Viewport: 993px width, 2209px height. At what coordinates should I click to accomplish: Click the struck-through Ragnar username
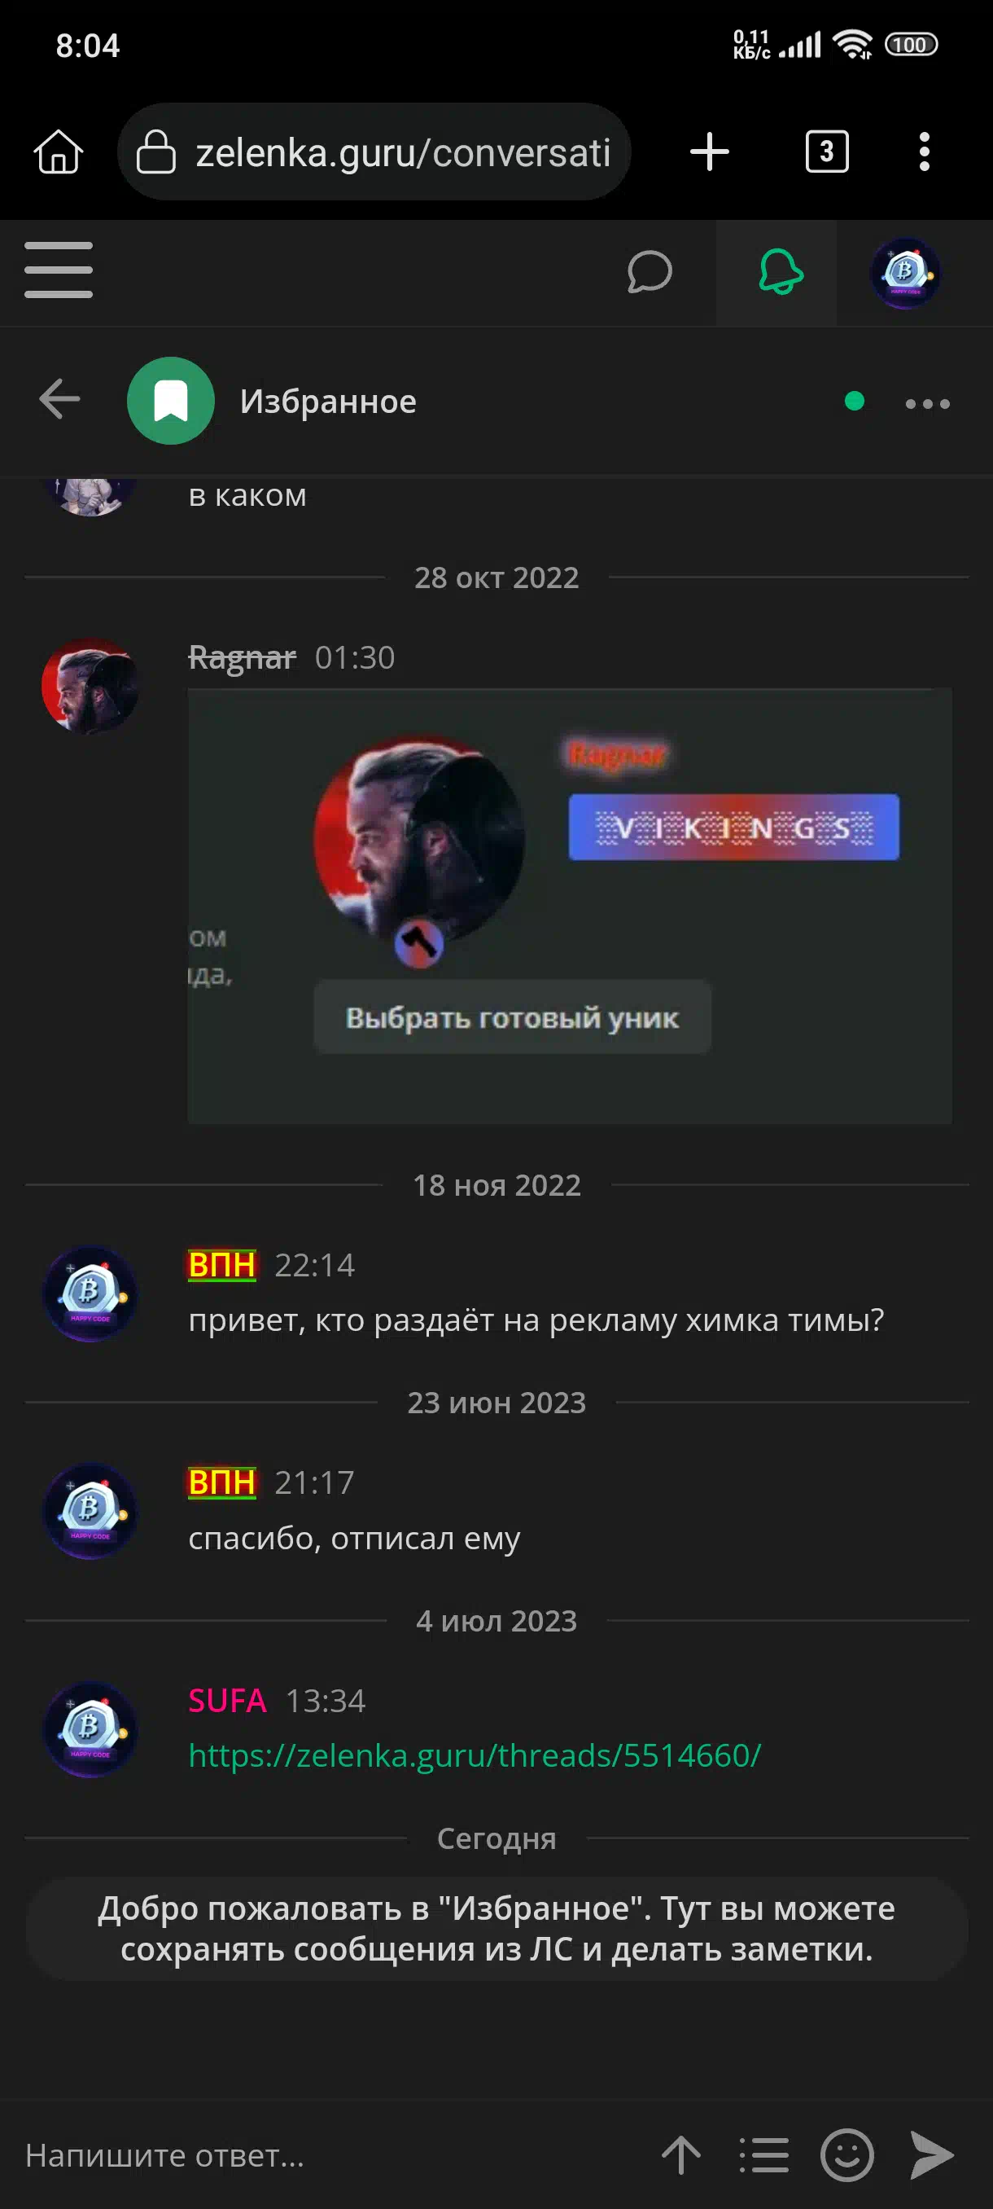242,657
